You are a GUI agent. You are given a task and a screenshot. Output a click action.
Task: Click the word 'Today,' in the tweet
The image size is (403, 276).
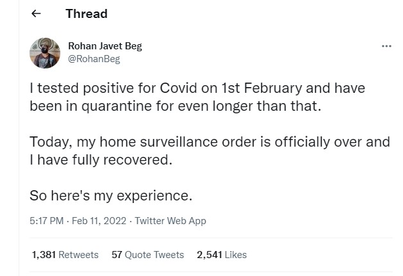pos(49,142)
